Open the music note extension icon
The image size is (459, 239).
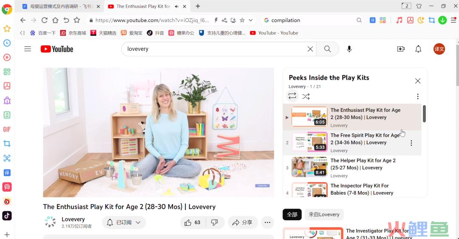[x=399, y=20]
